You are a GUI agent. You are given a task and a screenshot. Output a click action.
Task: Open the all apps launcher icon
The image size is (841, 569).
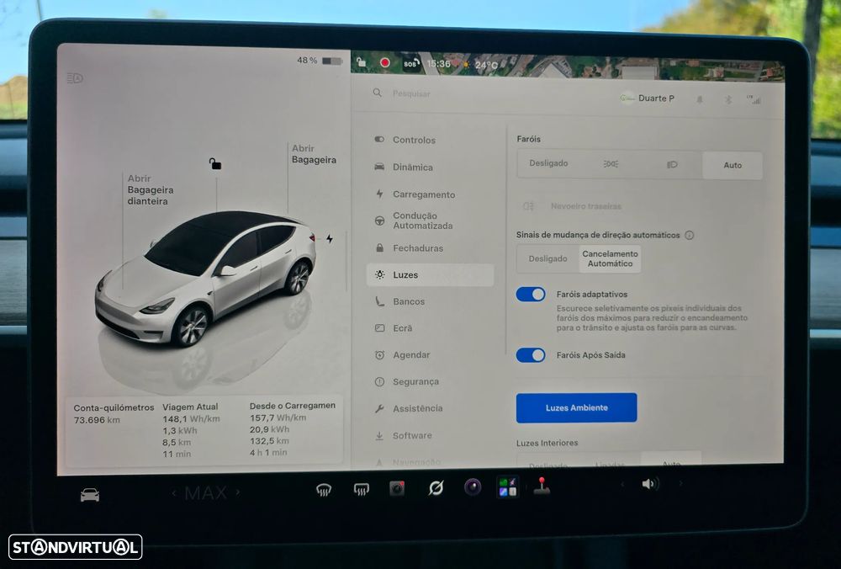tap(507, 487)
